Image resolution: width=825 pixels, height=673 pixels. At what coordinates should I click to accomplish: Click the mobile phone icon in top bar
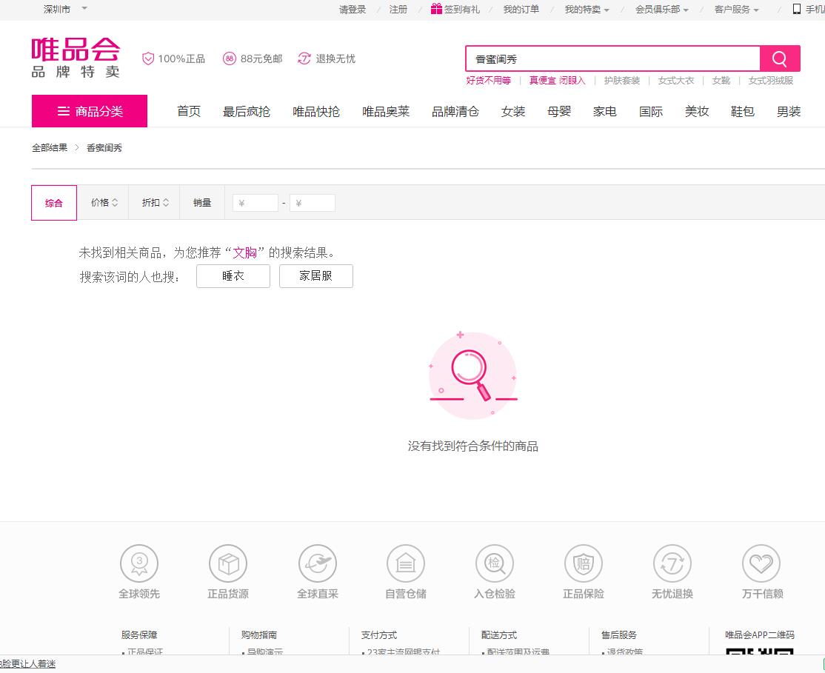click(x=797, y=9)
